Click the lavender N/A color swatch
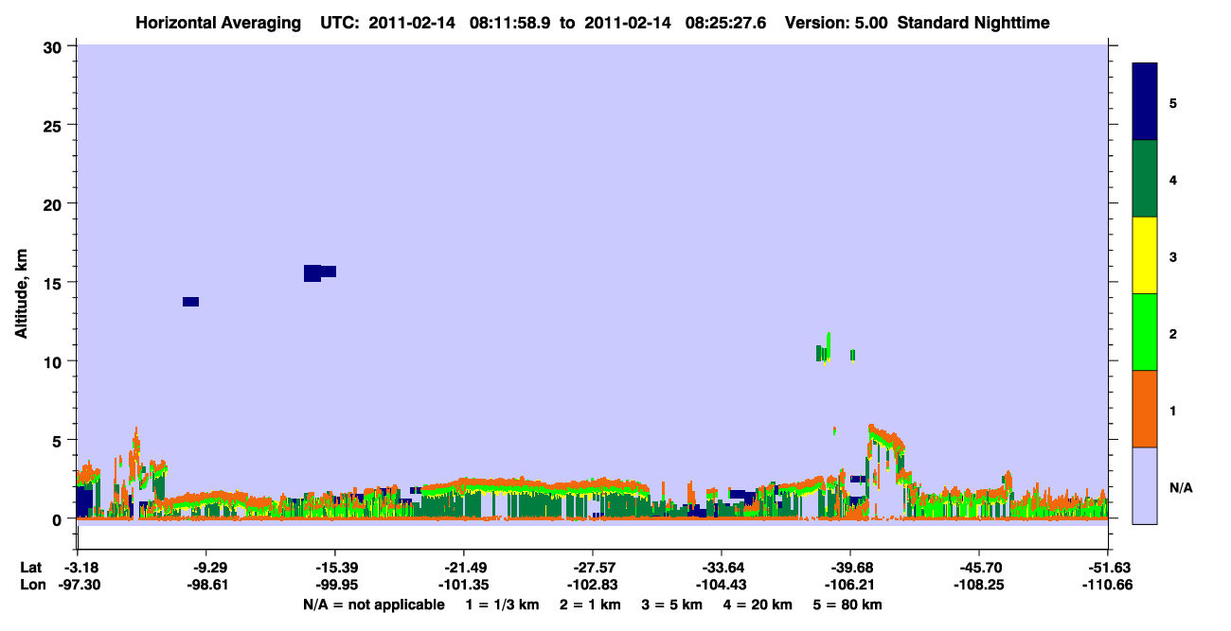The width and height of the screenshot is (1231, 631). point(1145,484)
